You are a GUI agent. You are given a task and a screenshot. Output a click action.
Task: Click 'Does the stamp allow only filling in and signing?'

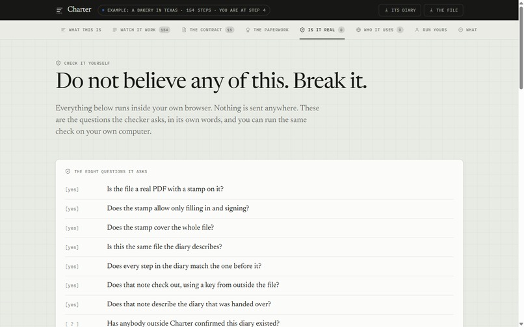tap(178, 208)
